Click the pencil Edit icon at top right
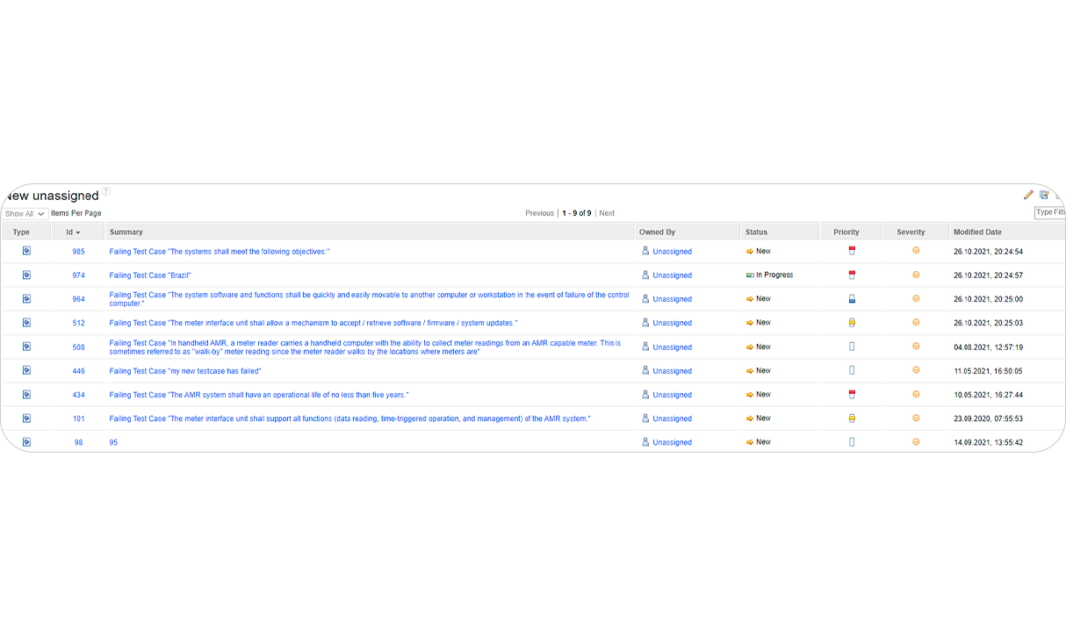Image resolution: width=1066 pixels, height=636 pixels. pyautogui.click(x=1028, y=196)
